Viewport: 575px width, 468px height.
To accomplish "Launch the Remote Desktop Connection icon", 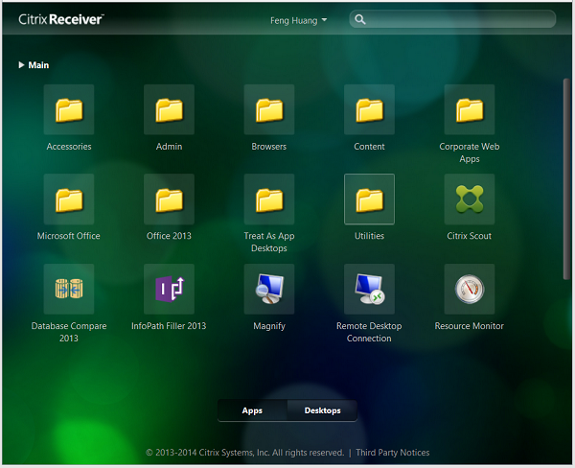I will [369, 289].
